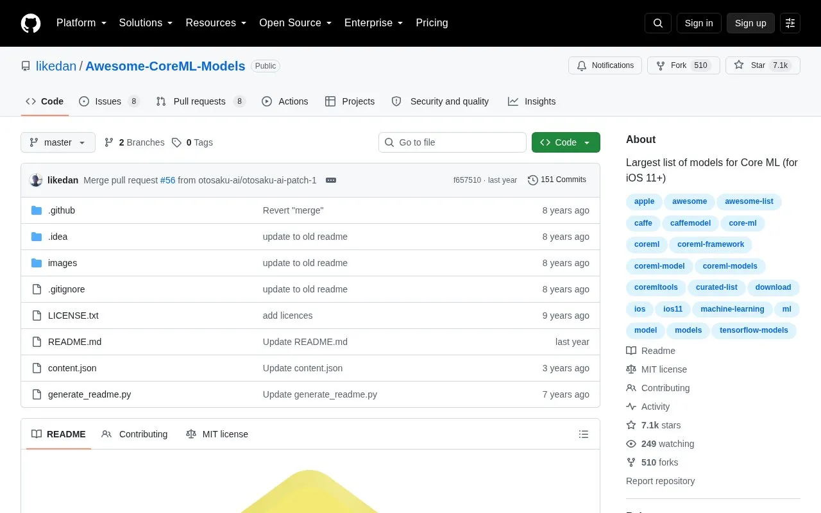
Task: Open the GitHub logo homepage
Action: coord(31,23)
